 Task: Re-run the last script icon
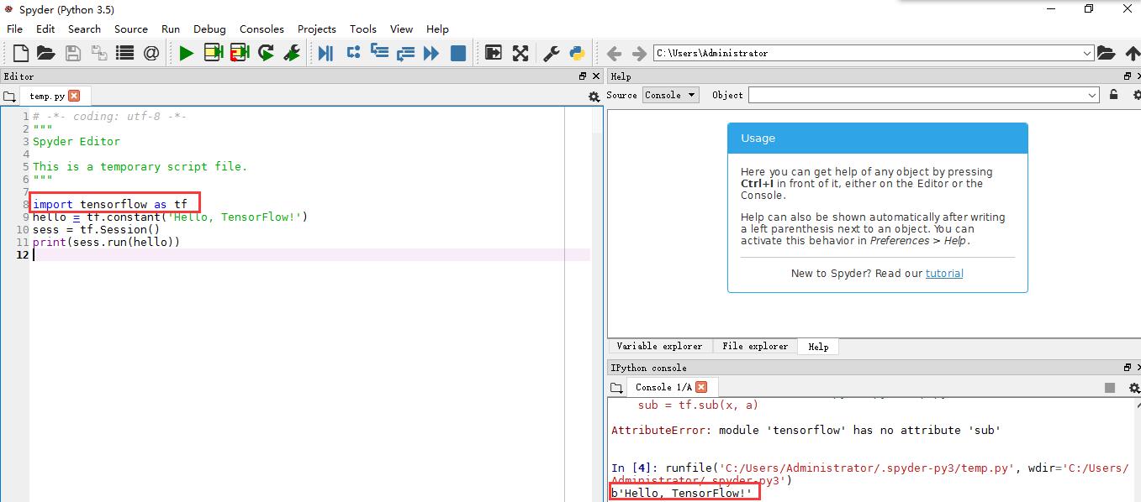(x=266, y=54)
